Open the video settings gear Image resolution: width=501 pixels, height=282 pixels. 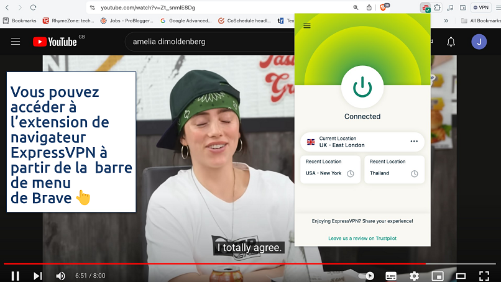tap(414, 275)
